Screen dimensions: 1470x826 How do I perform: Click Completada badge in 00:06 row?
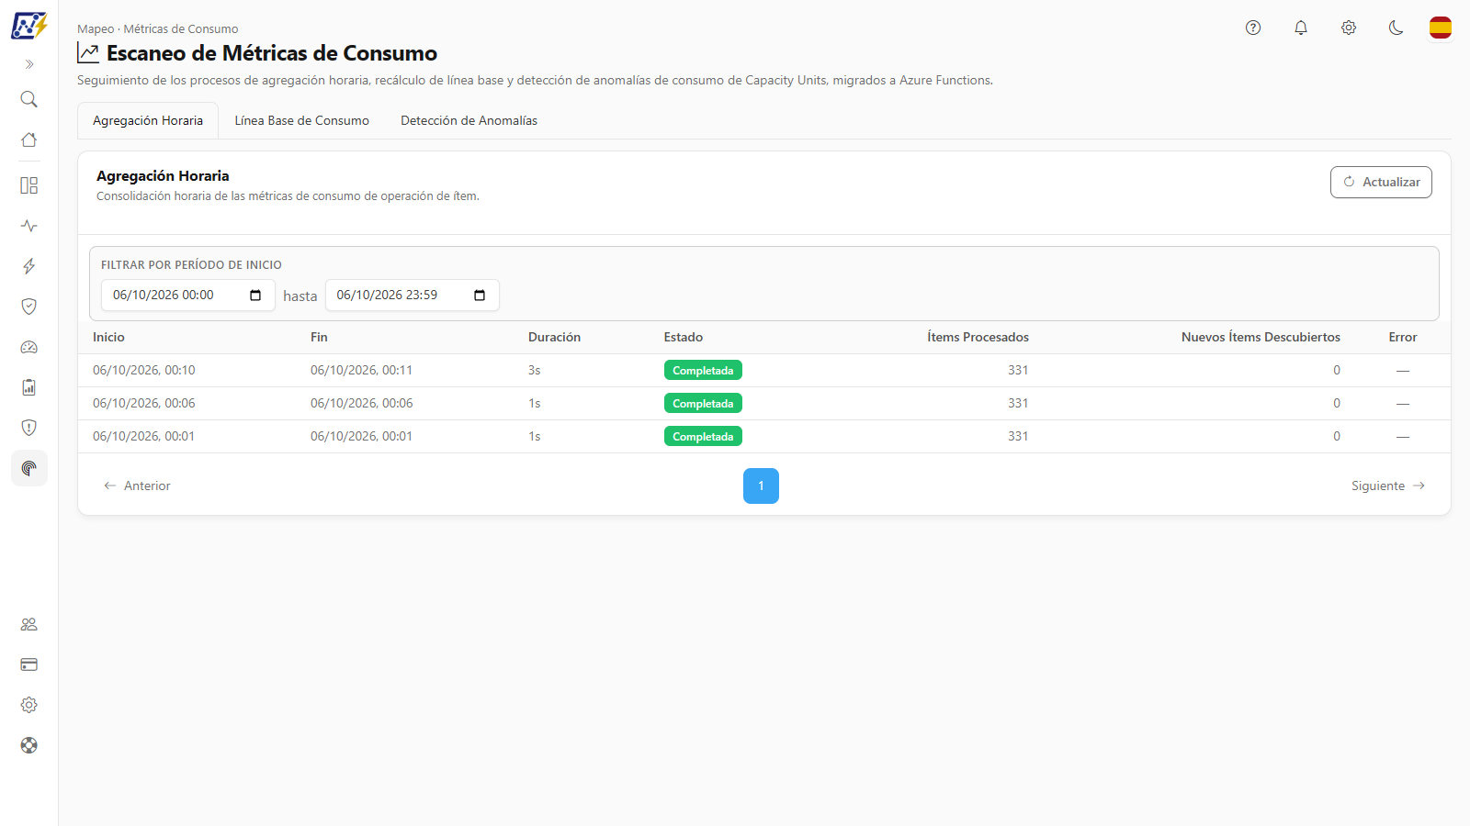(703, 403)
